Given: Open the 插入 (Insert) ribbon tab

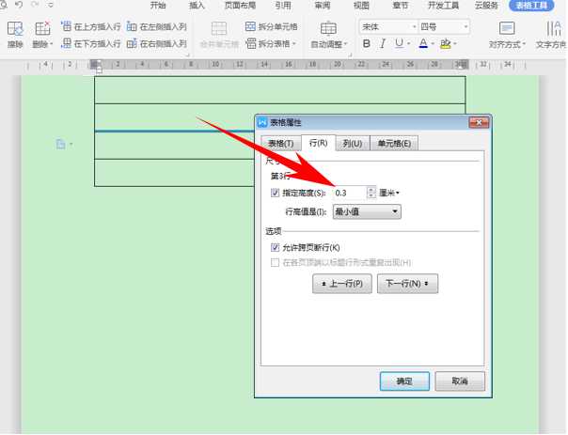Looking at the screenshot, I should (197, 6).
